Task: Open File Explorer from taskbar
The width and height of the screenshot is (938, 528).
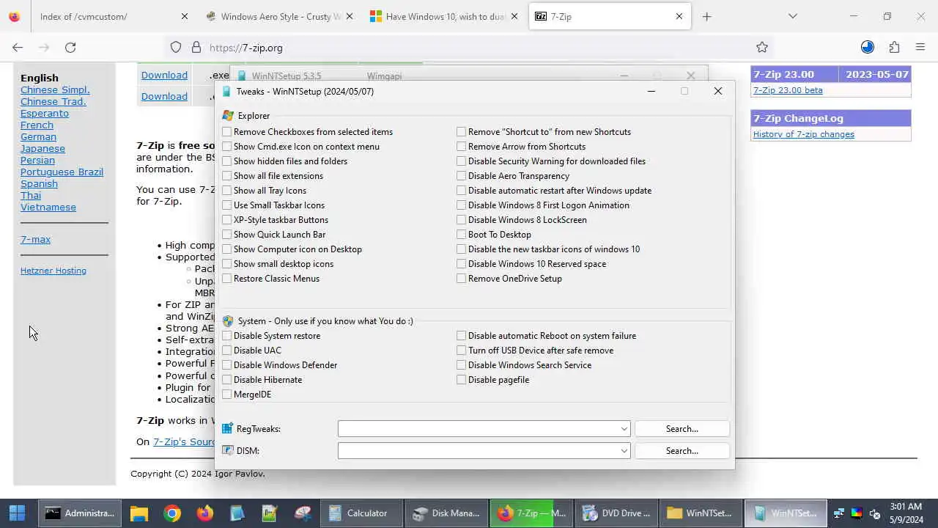Action: [x=139, y=513]
